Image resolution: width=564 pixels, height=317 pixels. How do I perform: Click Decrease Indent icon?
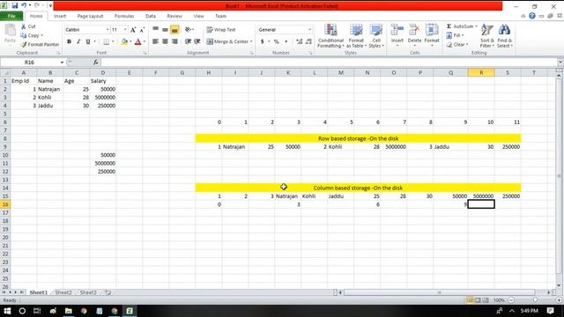point(188,41)
